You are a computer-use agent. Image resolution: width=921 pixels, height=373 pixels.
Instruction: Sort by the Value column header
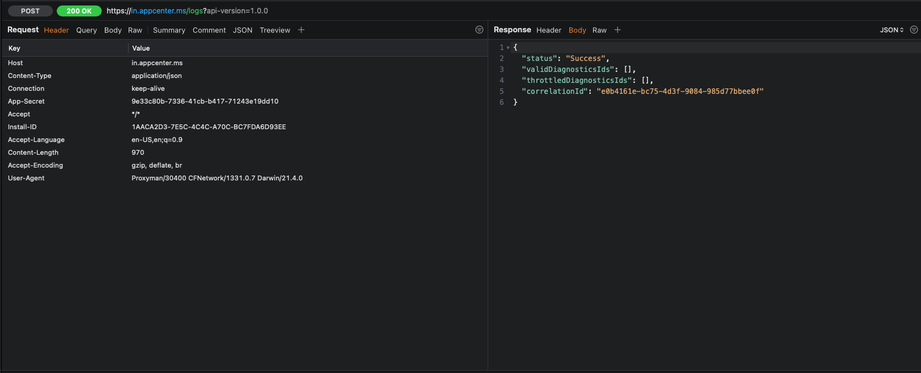pyautogui.click(x=141, y=48)
